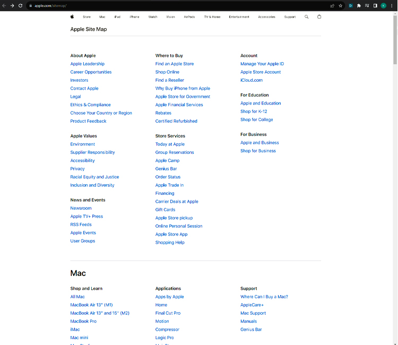398x345 pixels.
Task: Open Manage Your Apple ID link
Action: (x=262, y=64)
